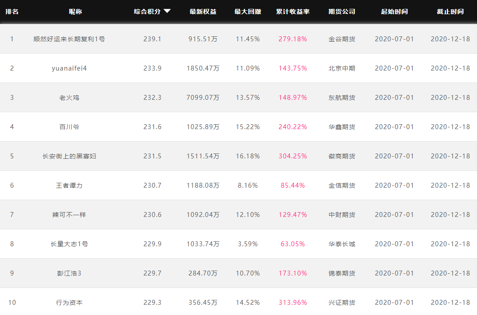Click futures company 北京中期
Screen dimensions: 477x315
(x=342, y=68)
